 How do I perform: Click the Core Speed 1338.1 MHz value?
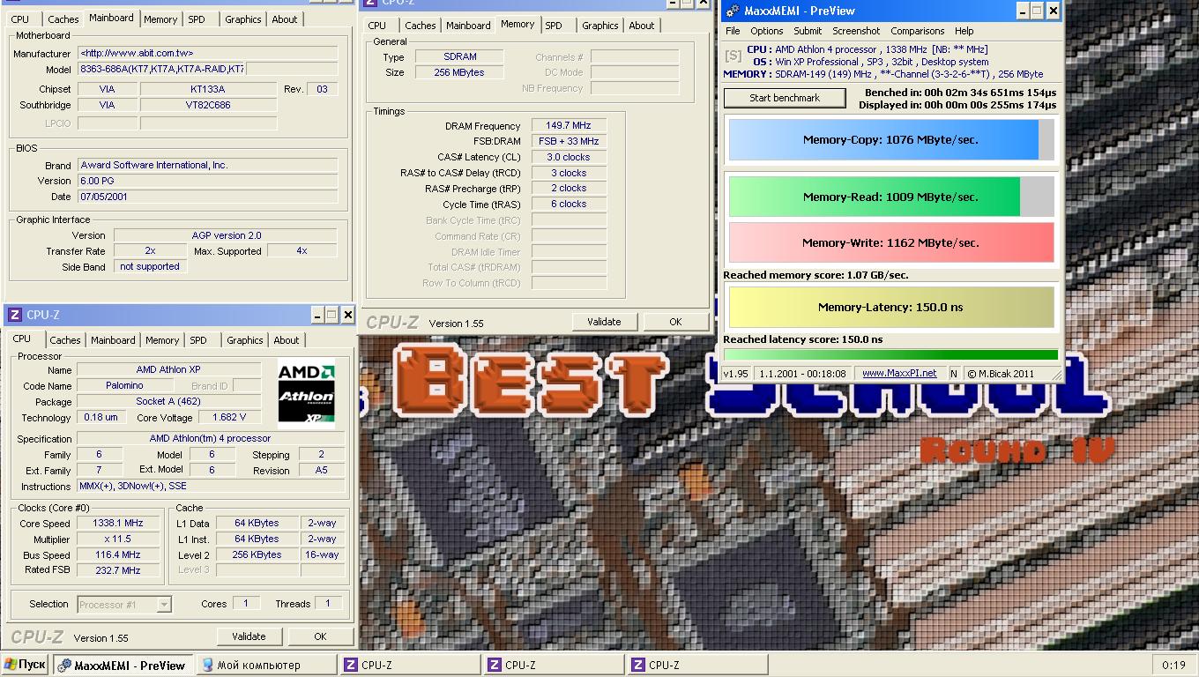coord(117,523)
